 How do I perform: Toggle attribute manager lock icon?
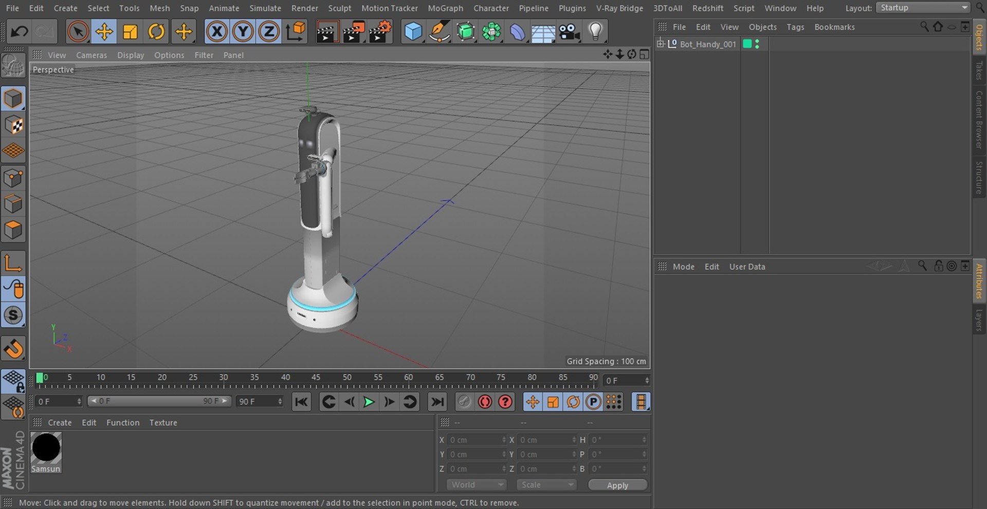pos(938,266)
